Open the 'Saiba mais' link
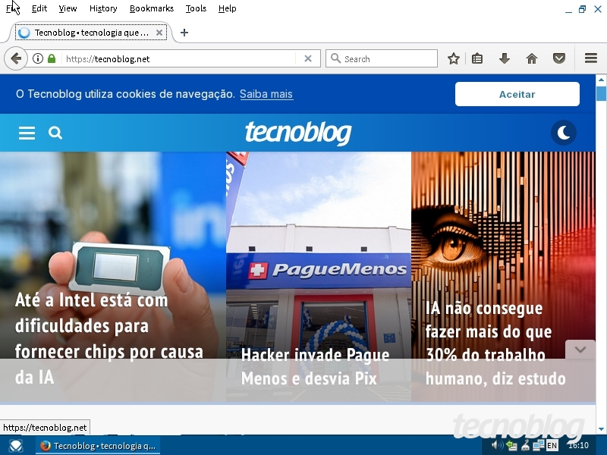This screenshot has height=455, width=607. (x=266, y=94)
